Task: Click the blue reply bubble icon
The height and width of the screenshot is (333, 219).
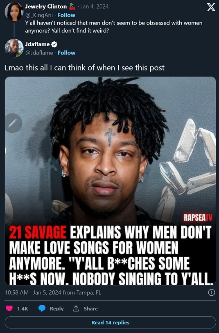Action: (42, 308)
